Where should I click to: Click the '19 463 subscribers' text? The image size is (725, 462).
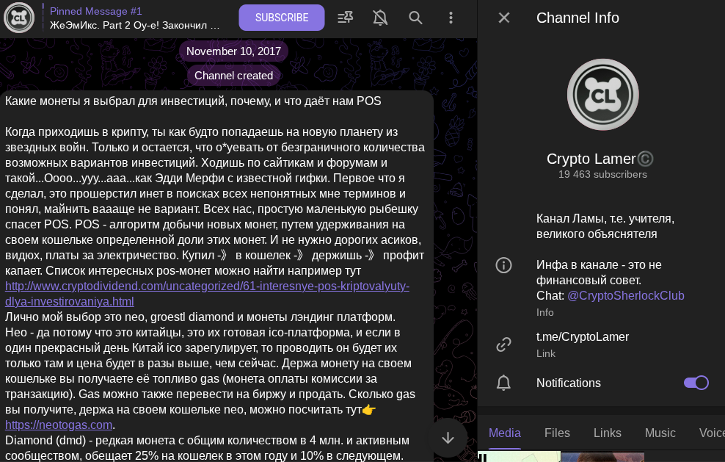click(x=602, y=175)
